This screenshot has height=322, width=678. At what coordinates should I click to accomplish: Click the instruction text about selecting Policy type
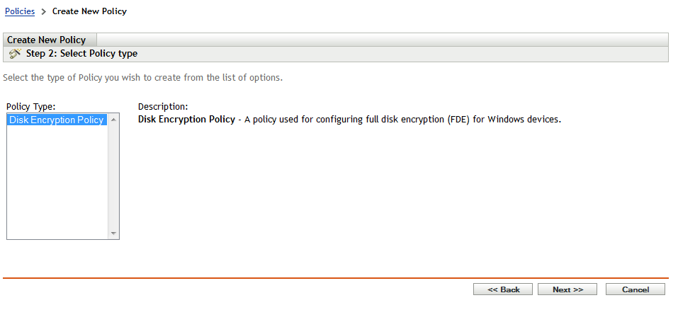(x=143, y=77)
